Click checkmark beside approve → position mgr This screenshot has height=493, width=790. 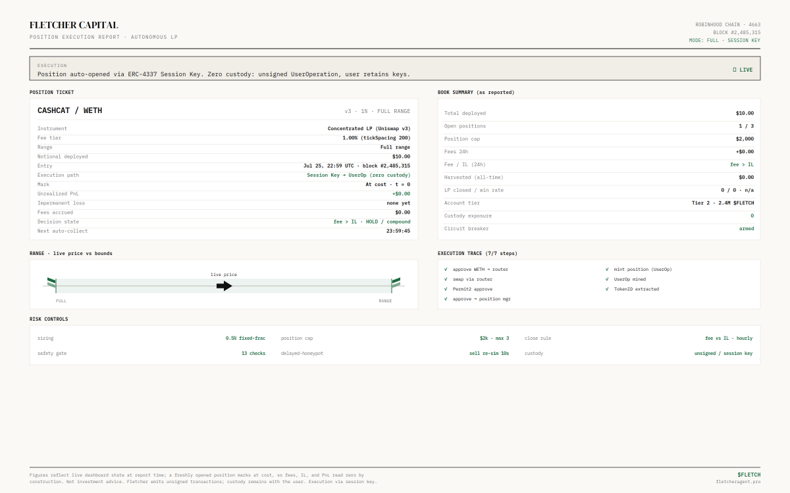click(446, 299)
